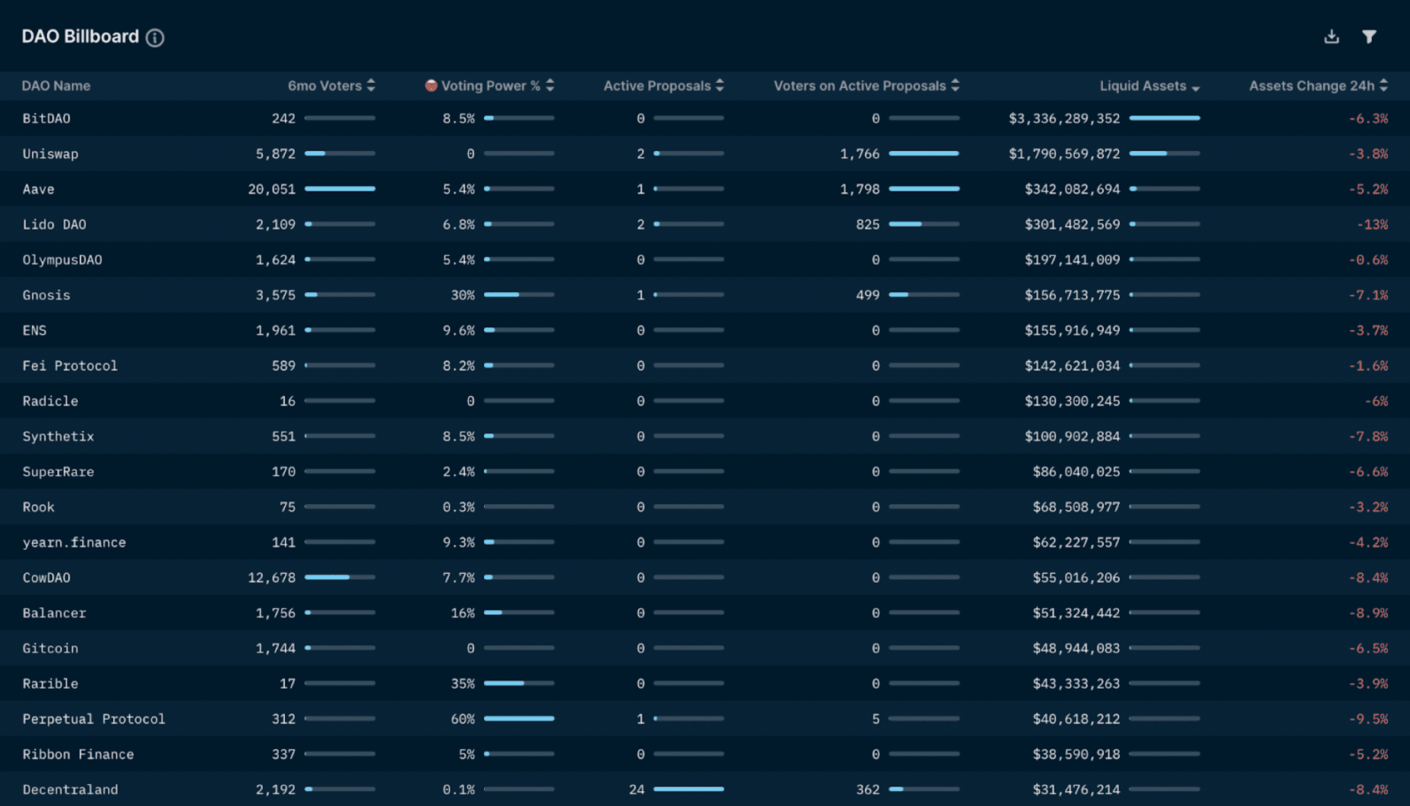Select the Rook DAO name
This screenshot has width=1410, height=806.
click(38, 507)
